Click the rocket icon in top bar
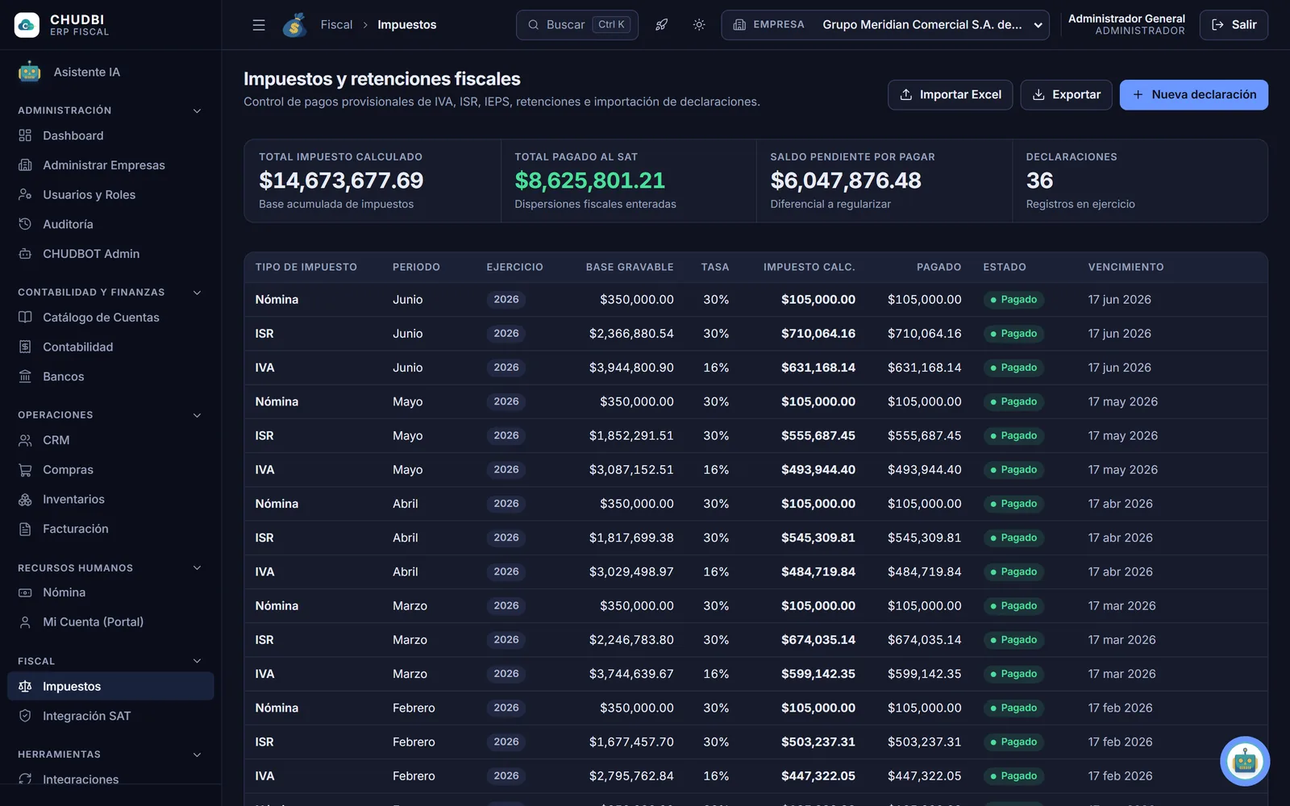The height and width of the screenshot is (806, 1290). 661,25
